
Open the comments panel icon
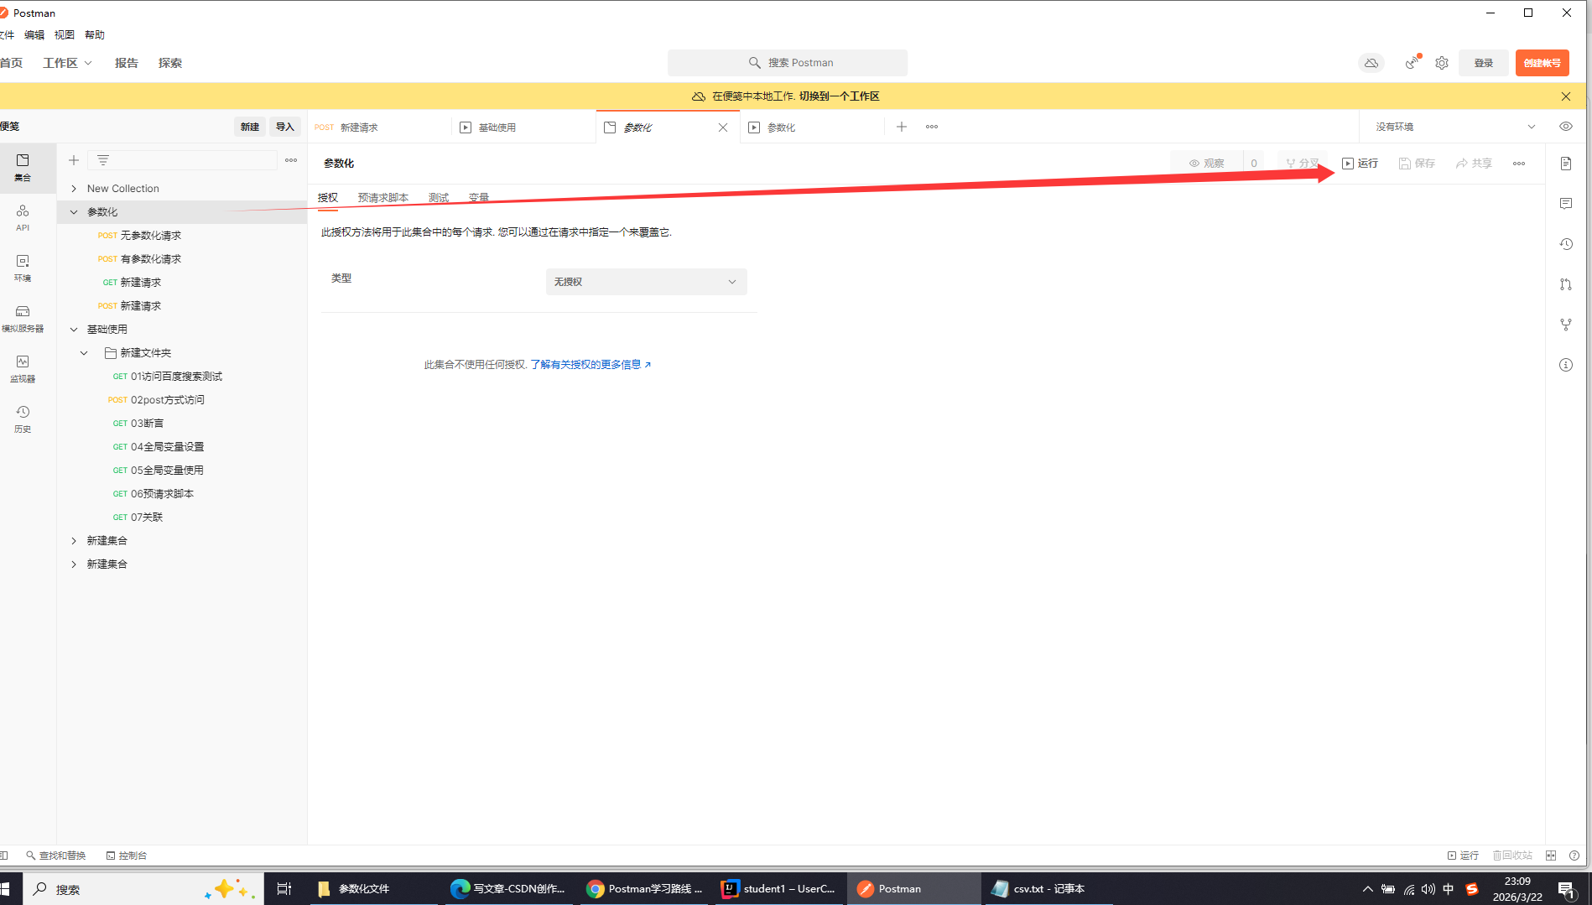(x=1566, y=204)
